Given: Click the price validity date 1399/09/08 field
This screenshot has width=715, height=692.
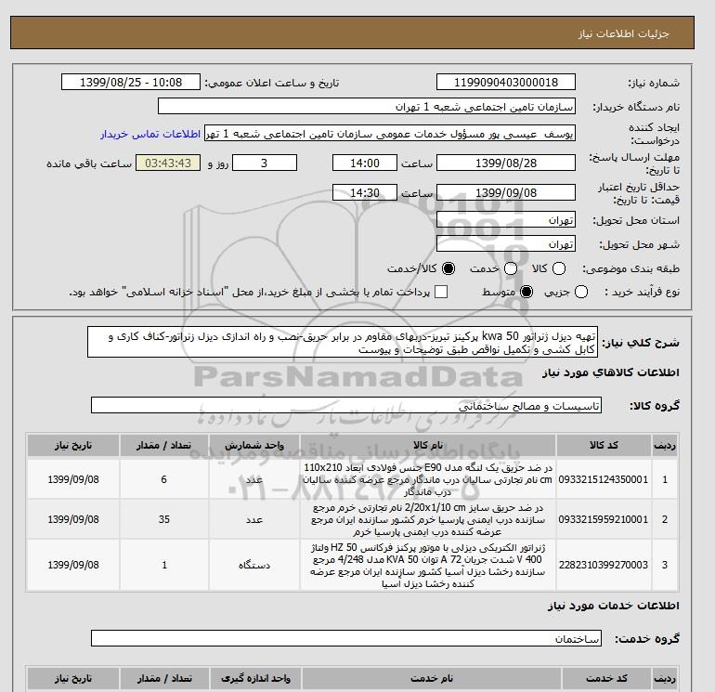Looking at the screenshot, I should pyautogui.click(x=506, y=192).
